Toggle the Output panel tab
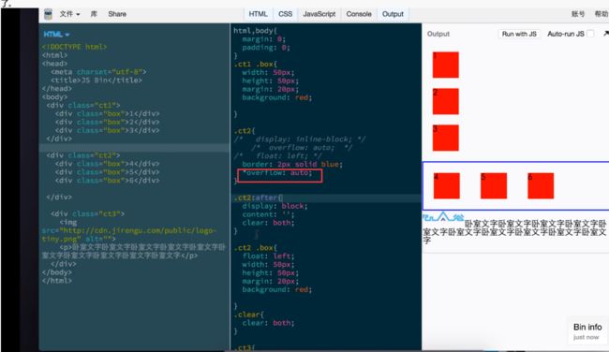 393,14
